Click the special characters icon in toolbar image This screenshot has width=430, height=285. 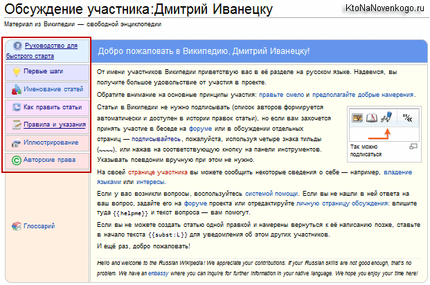click(x=408, y=118)
